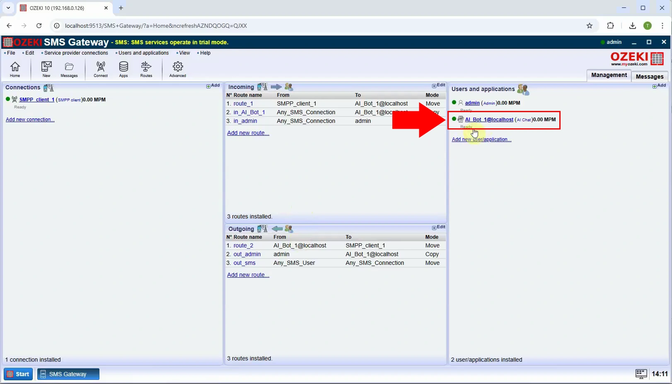The width and height of the screenshot is (672, 384).
Task: Open the Home toolbar icon
Action: pyautogui.click(x=15, y=69)
